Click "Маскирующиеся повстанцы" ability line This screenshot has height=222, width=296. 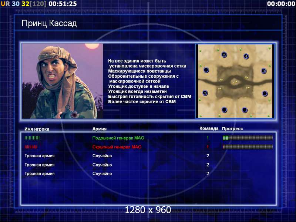[139, 71]
